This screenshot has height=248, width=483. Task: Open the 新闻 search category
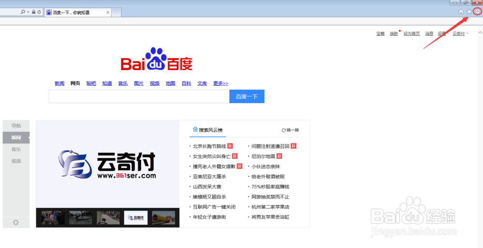click(59, 83)
